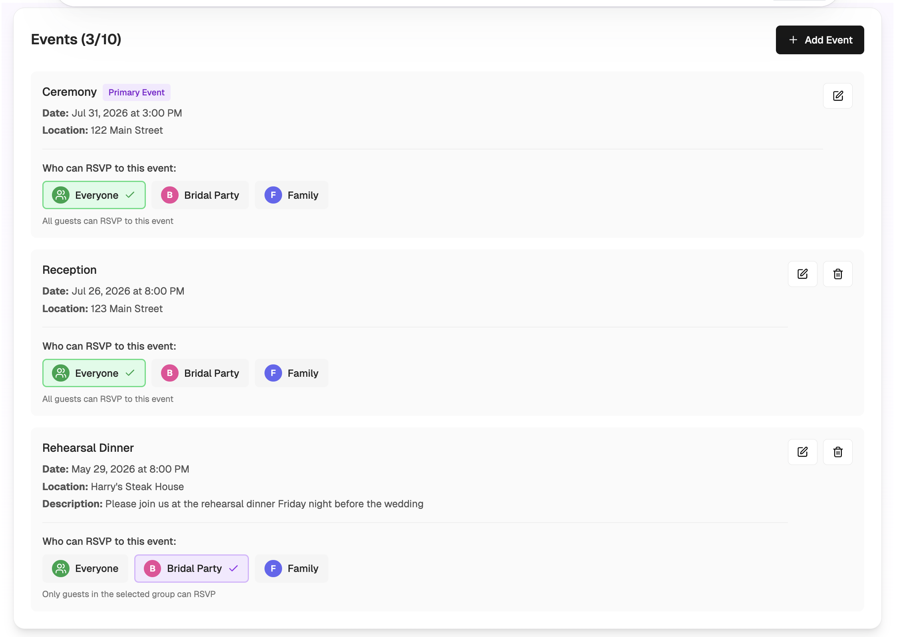The image size is (899, 637).
Task: Select Bridal Party RSVP for the Reception
Action: click(200, 373)
